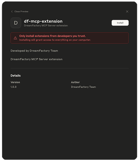The image size is (139, 162).
Task: Click the warning triangle icon
Action: (15, 38)
